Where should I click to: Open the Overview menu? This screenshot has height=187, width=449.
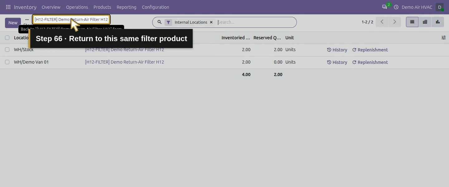pos(51,7)
